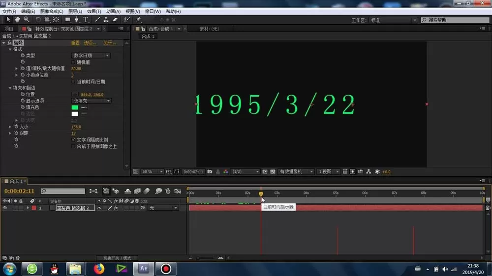492x276 pixels.
Task: Toggle fast previews icon in viewer
Action: 353,172
